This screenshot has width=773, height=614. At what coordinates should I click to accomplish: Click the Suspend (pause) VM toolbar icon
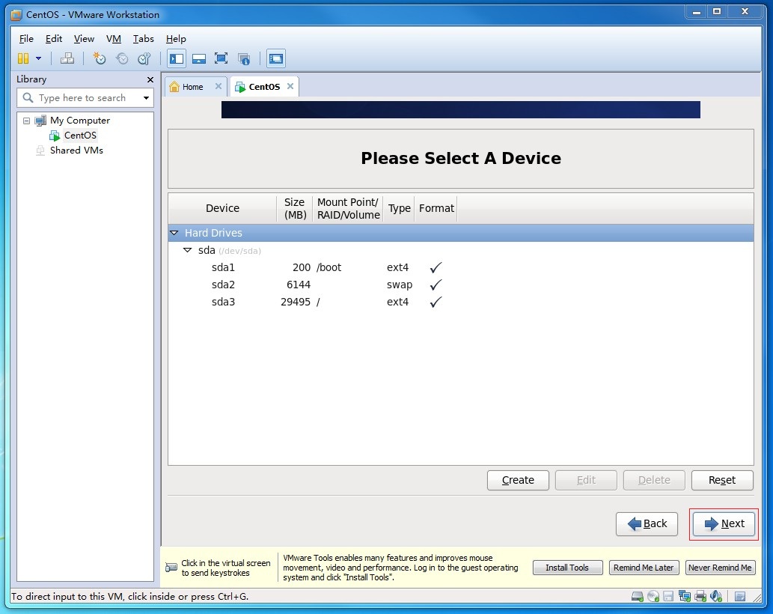pyautogui.click(x=23, y=58)
